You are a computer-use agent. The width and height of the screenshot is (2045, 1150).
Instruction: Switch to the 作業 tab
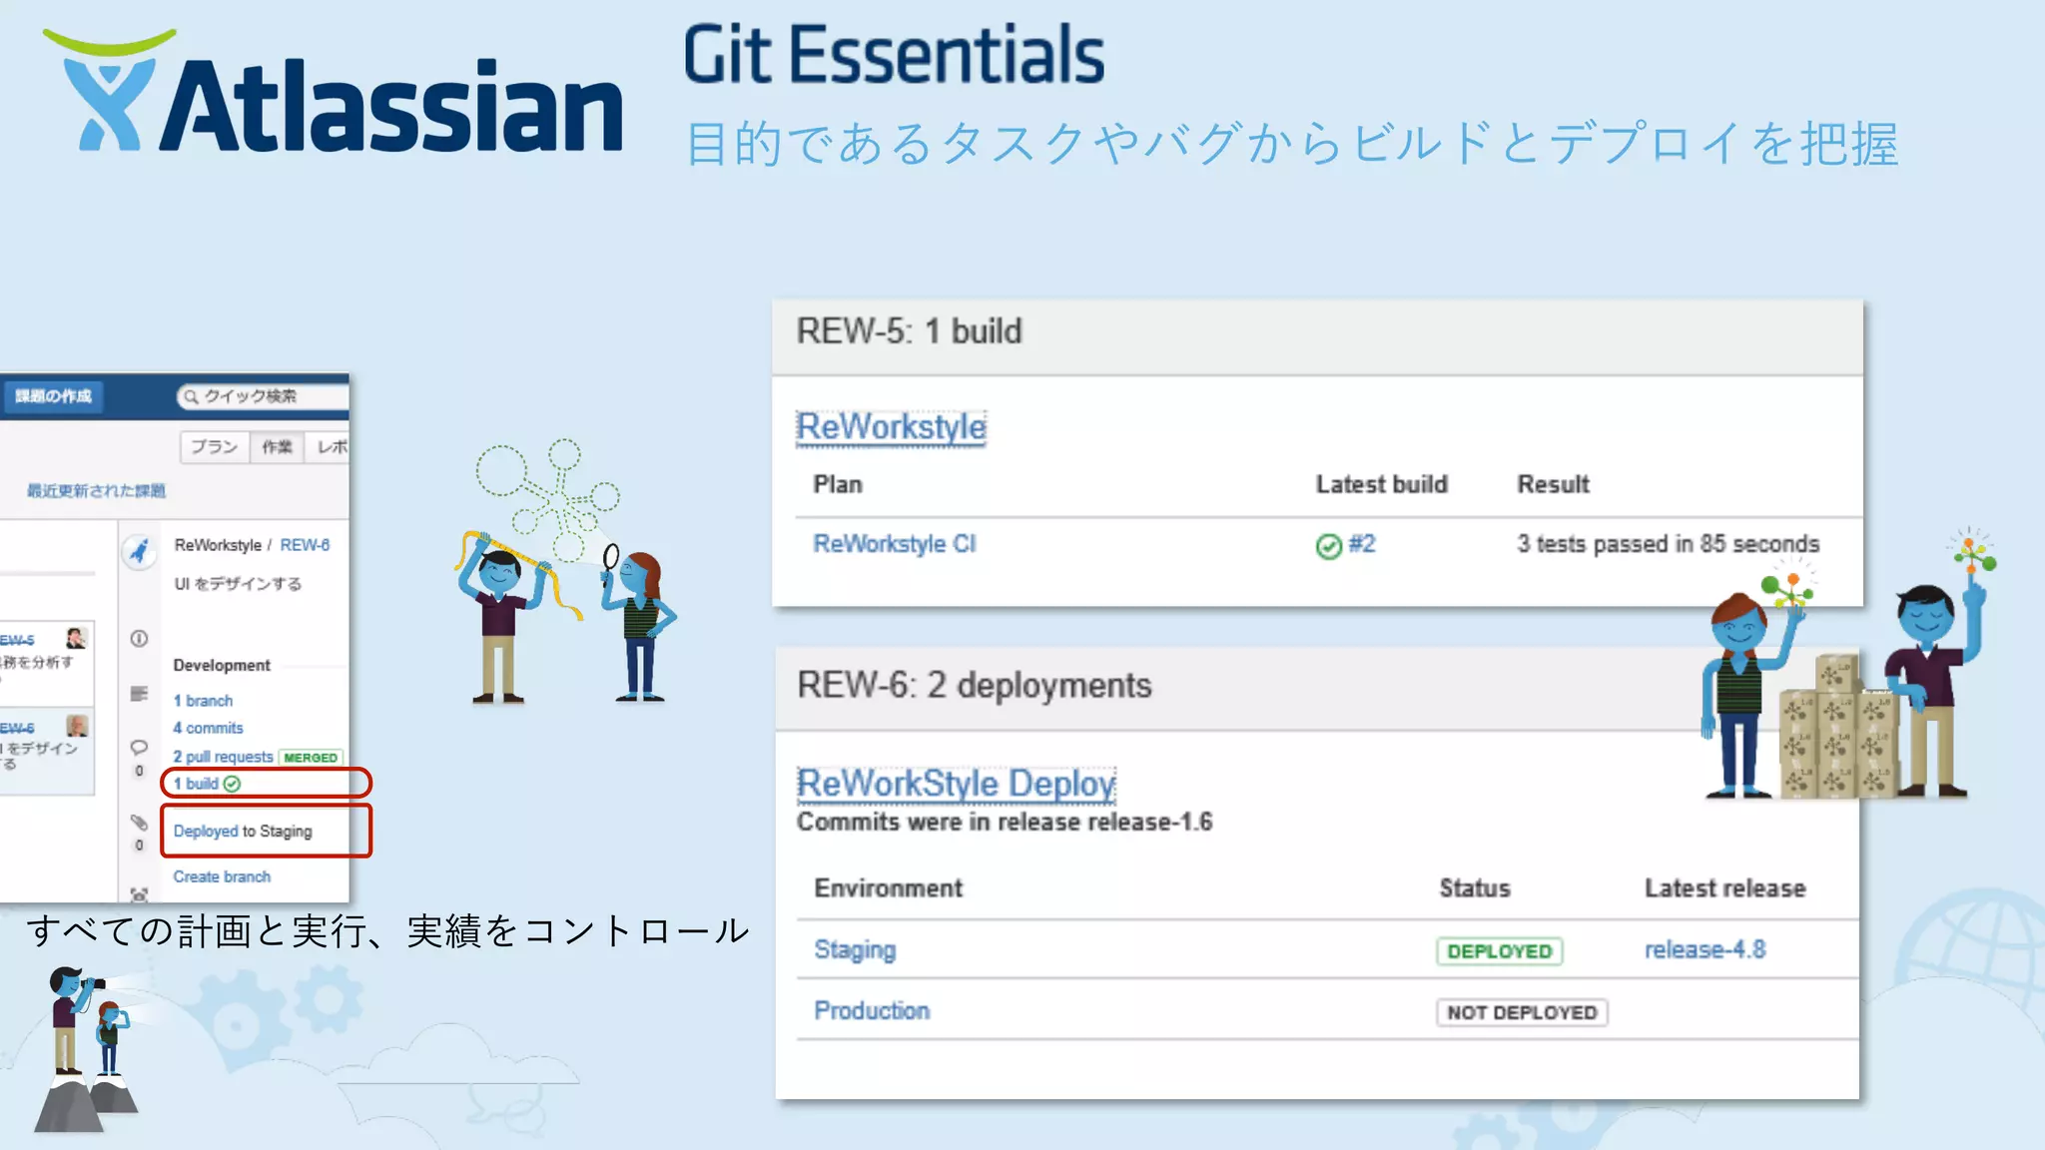277,447
